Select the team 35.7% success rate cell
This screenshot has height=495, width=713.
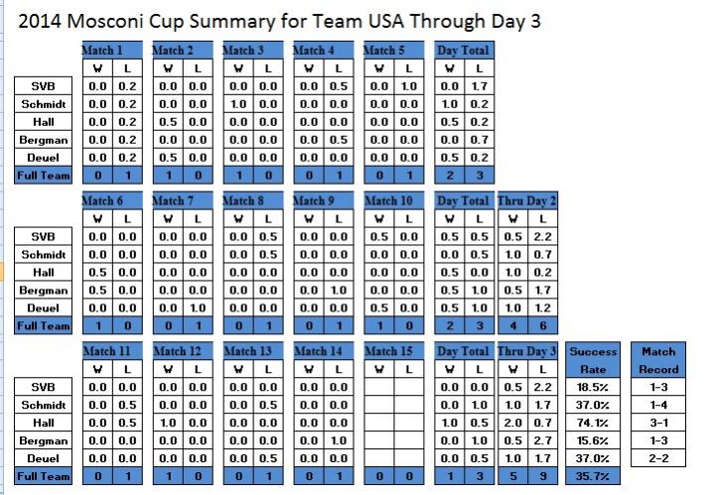point(593,476)
